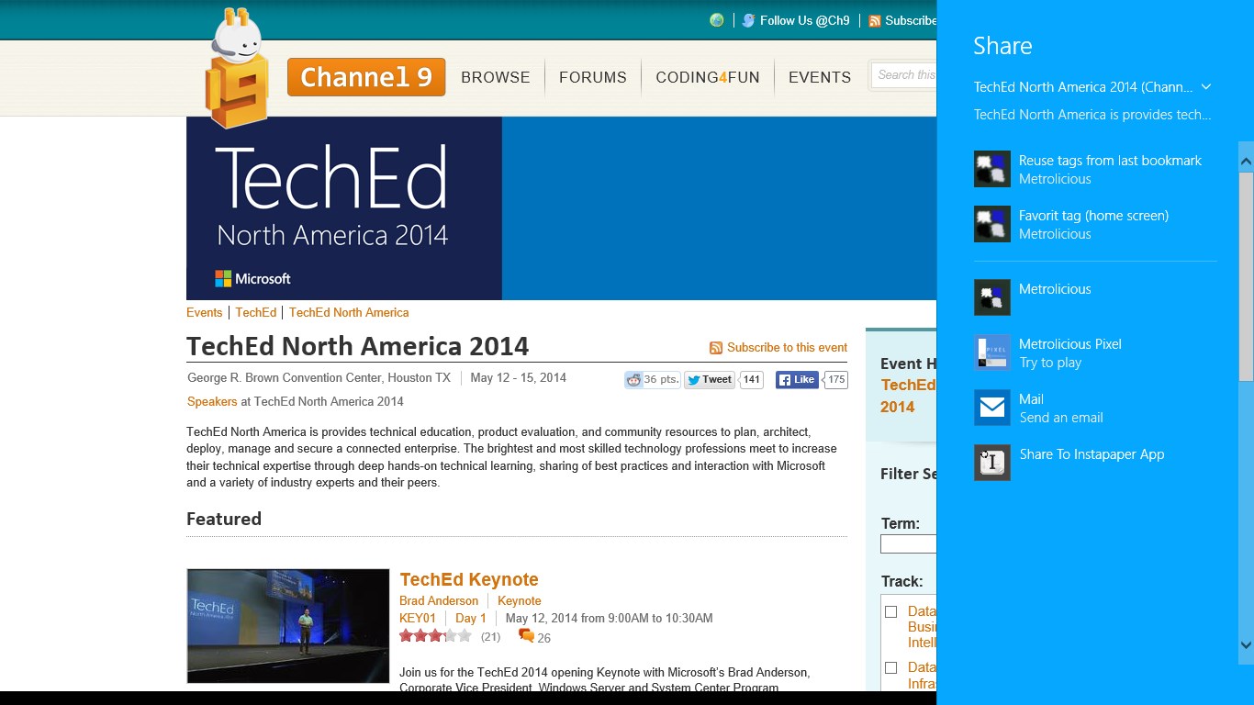Open the Brad Anderson speaker link
Screen dimensions: 1254x705
[439, 600]
